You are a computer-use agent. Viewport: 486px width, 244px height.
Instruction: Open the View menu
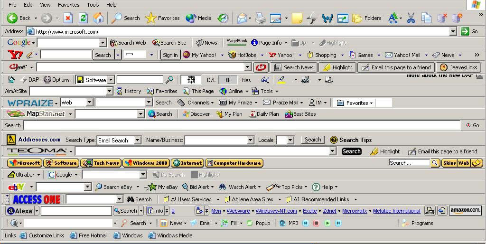(45, 5)
